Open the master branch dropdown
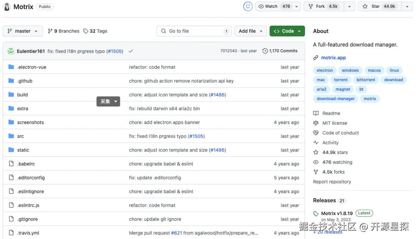The width and height of the screenshot is (416, 239). 23,31
